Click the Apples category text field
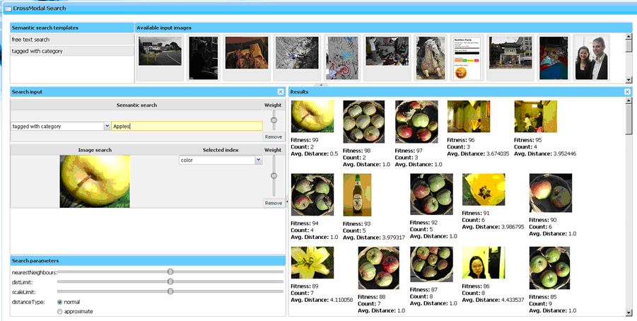637x321 pixels. click(187, 127)
